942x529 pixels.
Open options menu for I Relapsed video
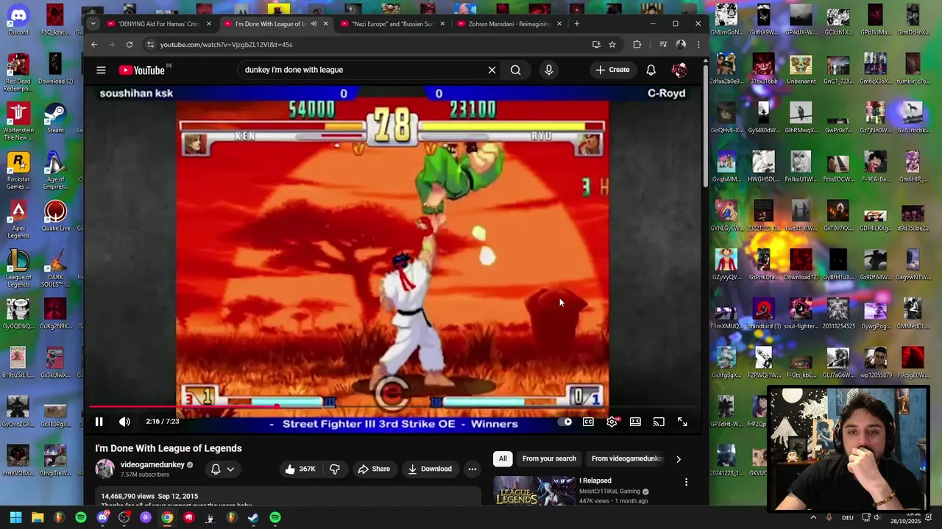[686, 482]
